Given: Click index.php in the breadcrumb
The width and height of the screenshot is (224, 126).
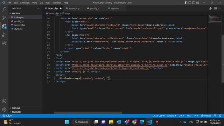Looking at the screenshot, I should tap(54, 13).
